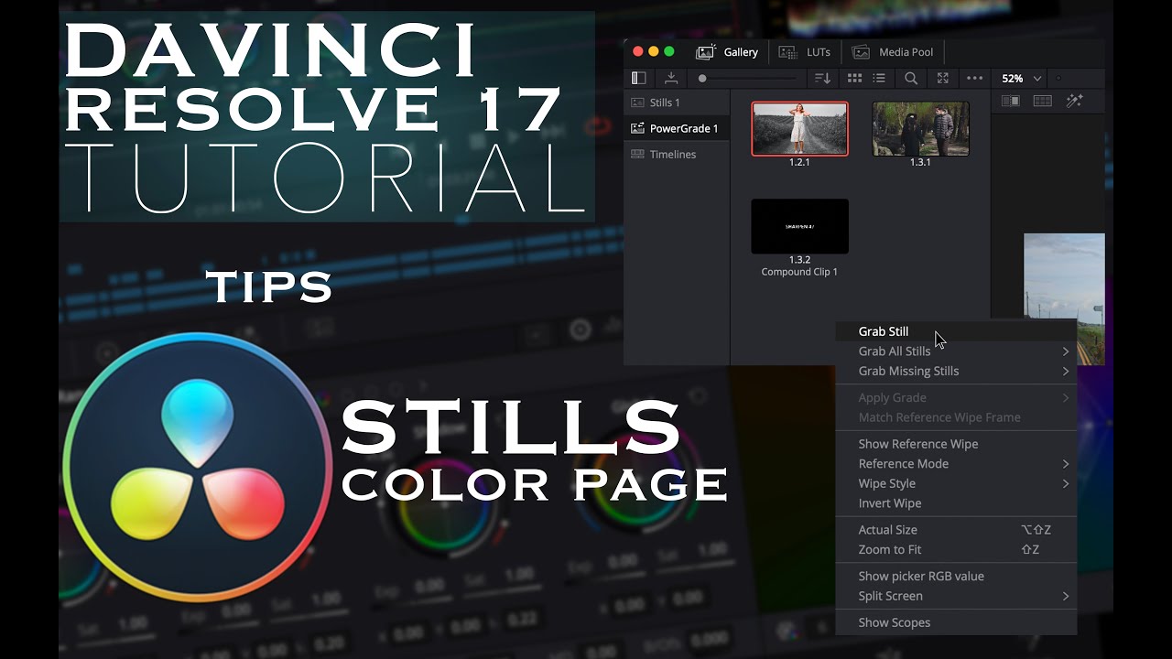Screen dimensions: 1172x659
Task: Open the Split Screen submenu
Action: coord(956,596)
